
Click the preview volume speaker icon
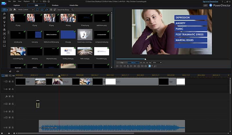(146, 66)
